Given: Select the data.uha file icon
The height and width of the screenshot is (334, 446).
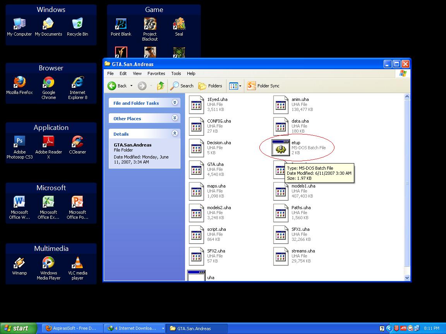Looking at the screenshot, I should 281,126.
